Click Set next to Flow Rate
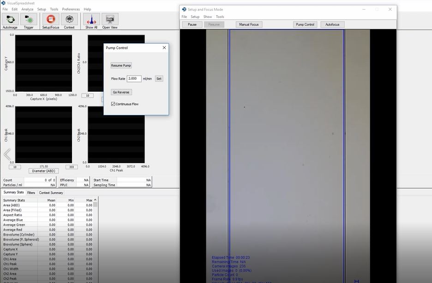The height and width of the screenshot is (283, 432). pyautogui.click(x=159, y=79)
